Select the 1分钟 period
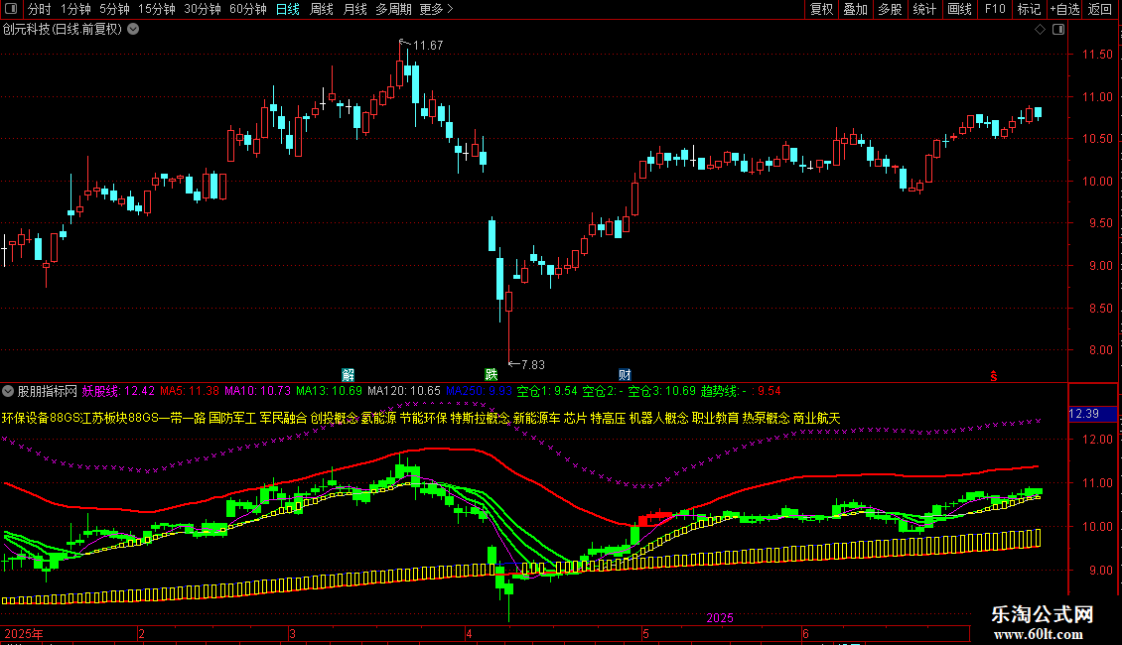The width and height of the screenshot is (1122, 645). 75,9
